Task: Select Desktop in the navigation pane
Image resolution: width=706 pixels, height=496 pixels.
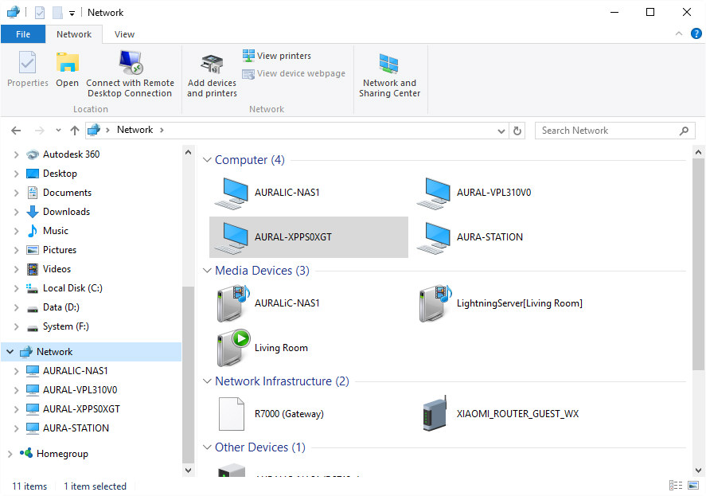Action: coord(60,174)
